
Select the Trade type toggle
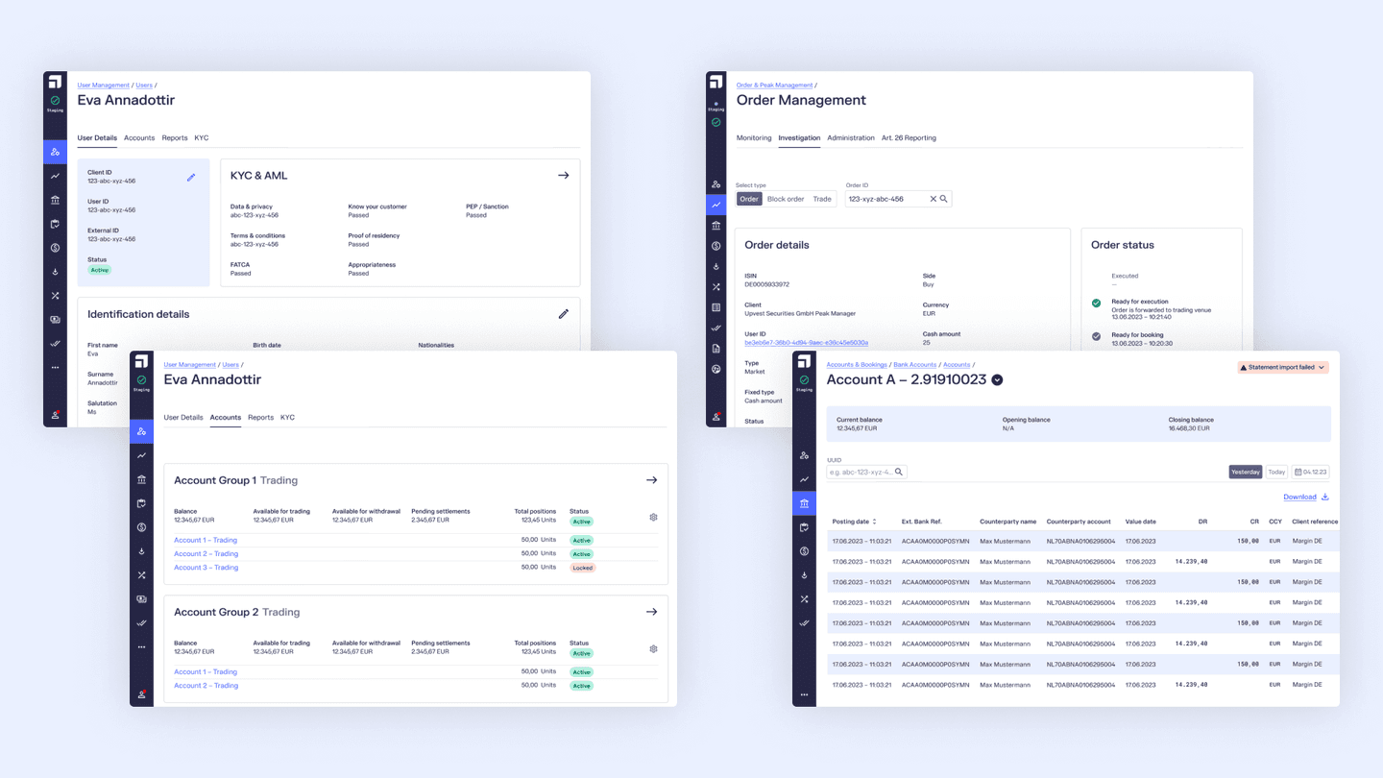[x=821, y=198]
